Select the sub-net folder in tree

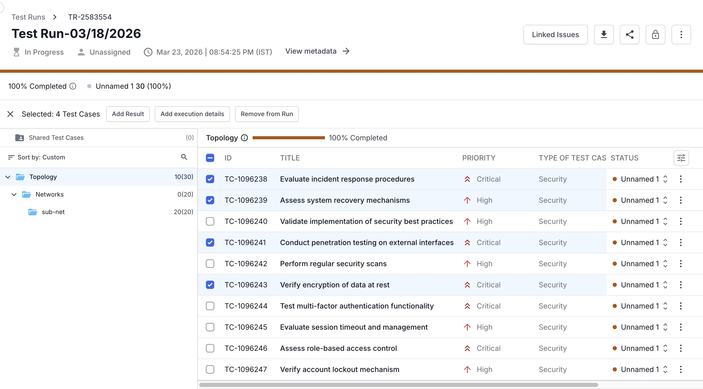coord(99,212)
